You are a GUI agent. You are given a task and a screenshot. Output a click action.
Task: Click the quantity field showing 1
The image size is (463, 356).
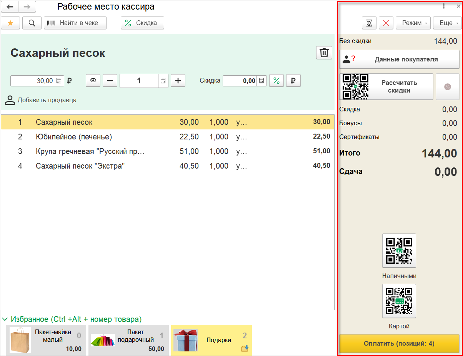139,81
